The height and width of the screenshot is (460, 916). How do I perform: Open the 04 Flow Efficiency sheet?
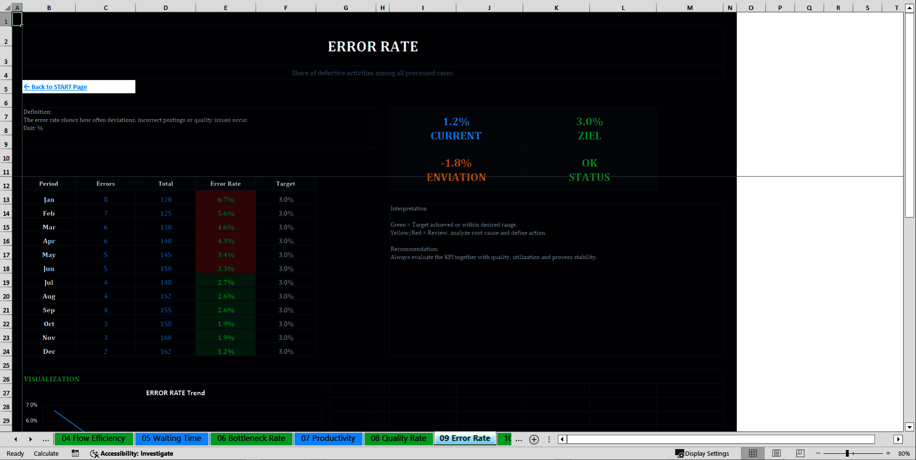tap(93, 439)
